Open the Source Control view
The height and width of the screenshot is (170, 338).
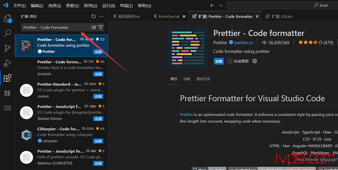(x=7, y=48)
